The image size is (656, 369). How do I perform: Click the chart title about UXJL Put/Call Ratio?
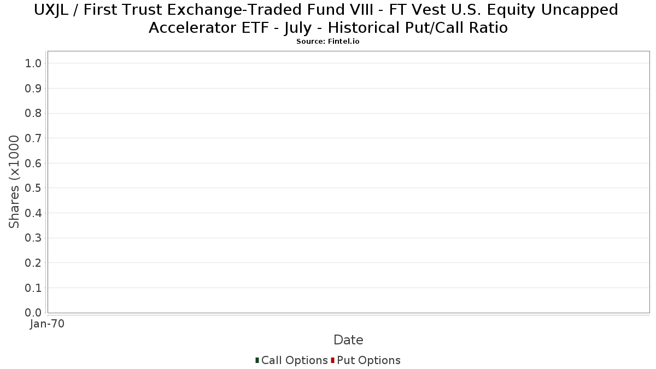click(328, 19)
